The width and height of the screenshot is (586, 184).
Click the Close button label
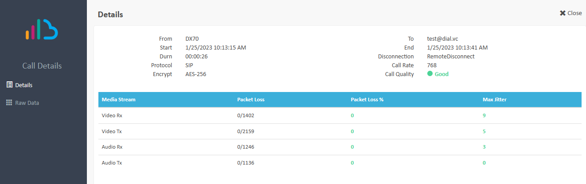tap(574, 13)
